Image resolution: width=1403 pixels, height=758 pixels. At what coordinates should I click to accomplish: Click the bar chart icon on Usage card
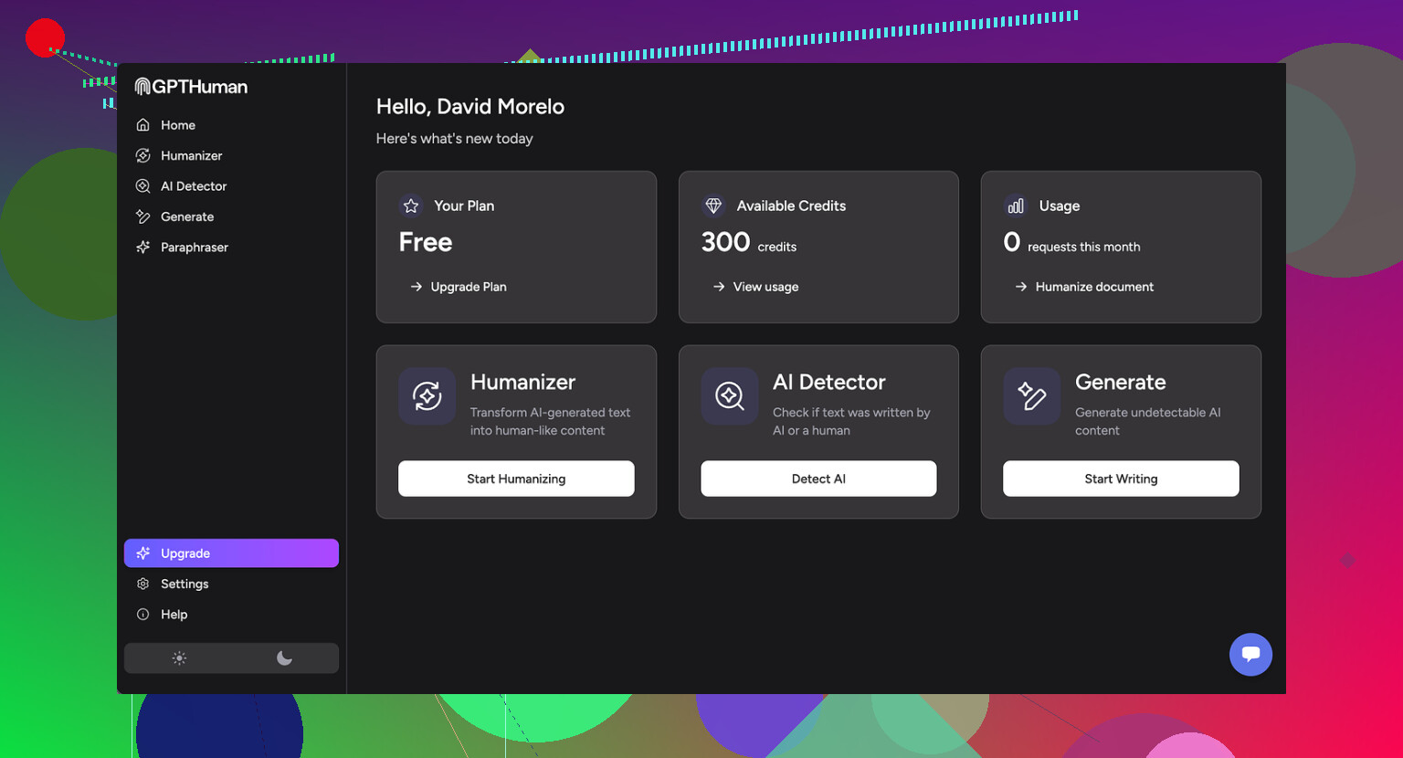pyautogui.click(x=1015, y=205)
